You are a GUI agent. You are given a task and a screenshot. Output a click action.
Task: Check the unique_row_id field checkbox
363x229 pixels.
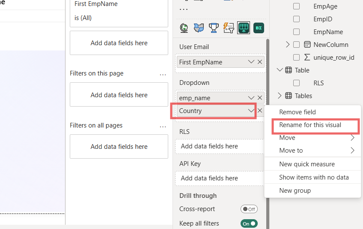[x=296, y=57]
